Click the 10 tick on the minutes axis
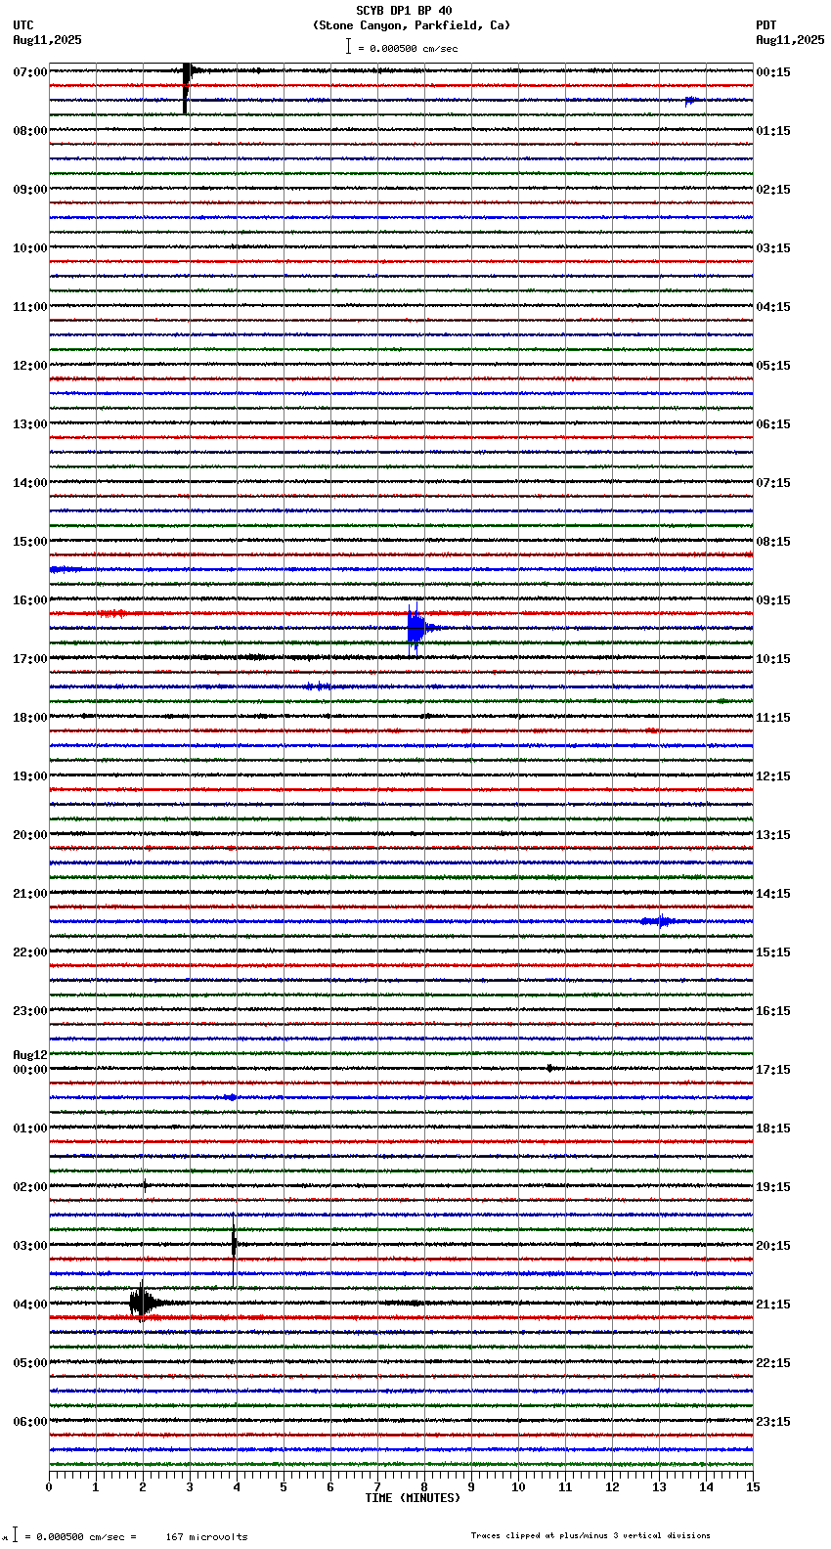 point(518,1487)
